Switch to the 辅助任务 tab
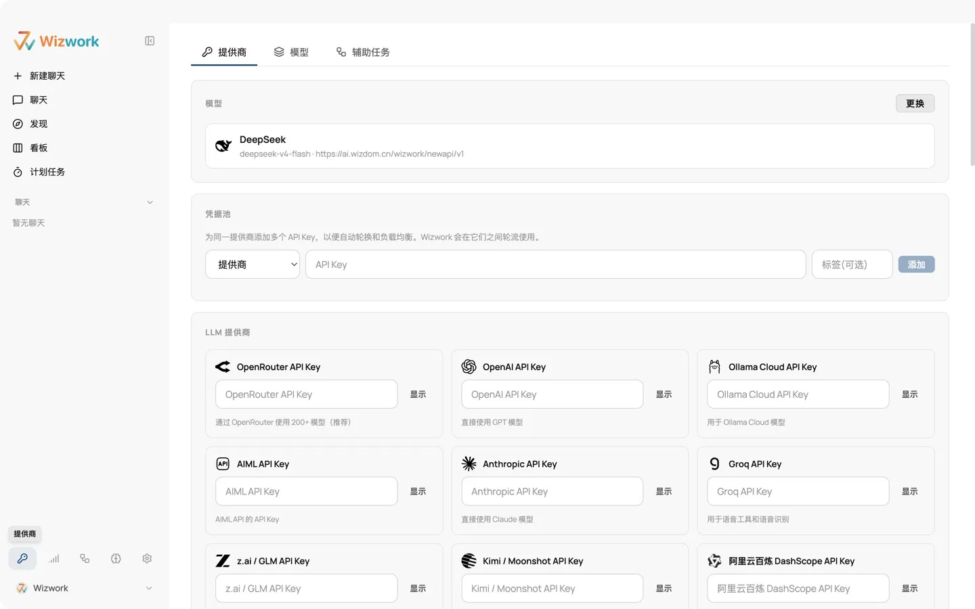This screenshot has height=609, width=975. pyautogui.click(x=363, y=52)
